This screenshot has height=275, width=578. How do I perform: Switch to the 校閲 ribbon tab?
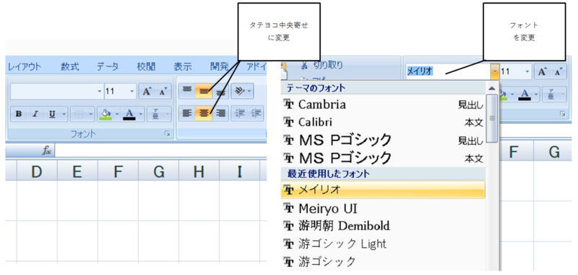[x=146, y=66]
